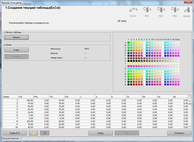Click the Текущий получат. status bar entry
194x142 pixels.
pyautogui.click(x=11, y=138)
